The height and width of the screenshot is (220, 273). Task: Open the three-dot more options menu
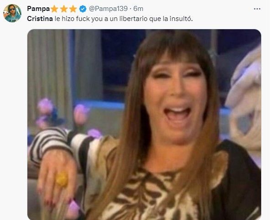(x=257, y=9)
